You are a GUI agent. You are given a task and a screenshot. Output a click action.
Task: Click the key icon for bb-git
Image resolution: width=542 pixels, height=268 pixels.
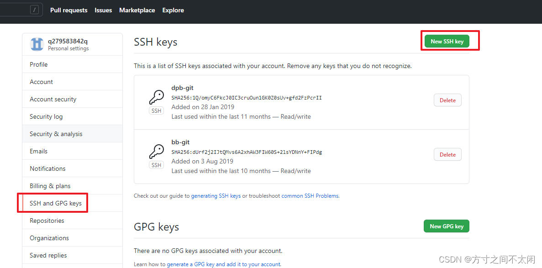(x=156, y=152)
